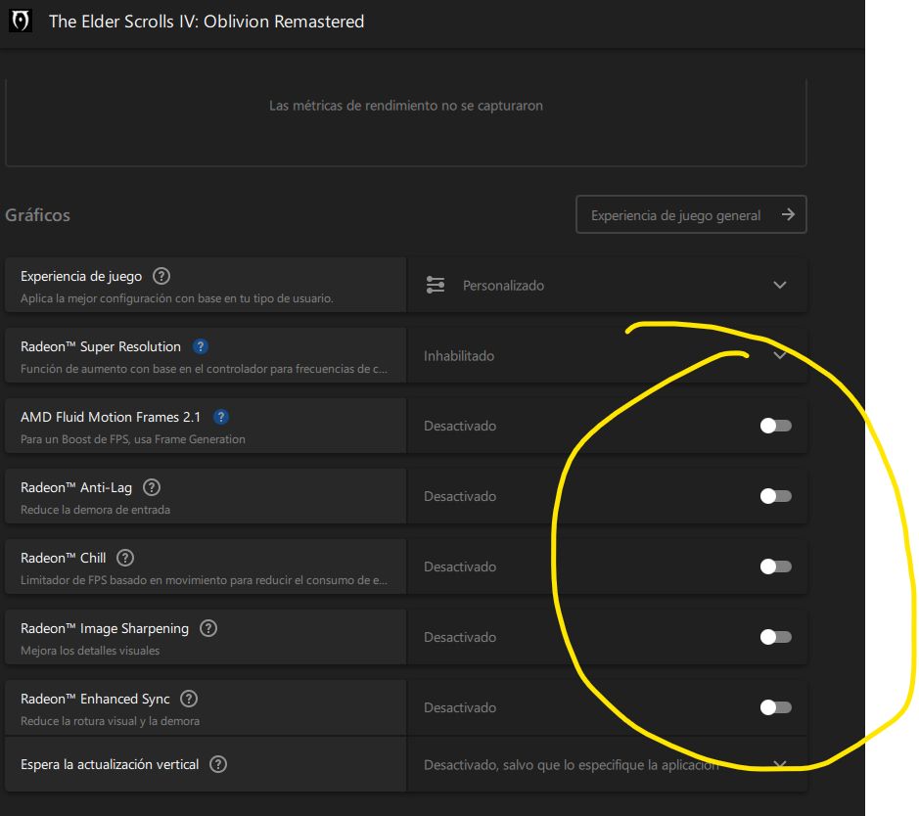
Task: Click the Radeon Image Sharpening label
Action: [105, 628]
